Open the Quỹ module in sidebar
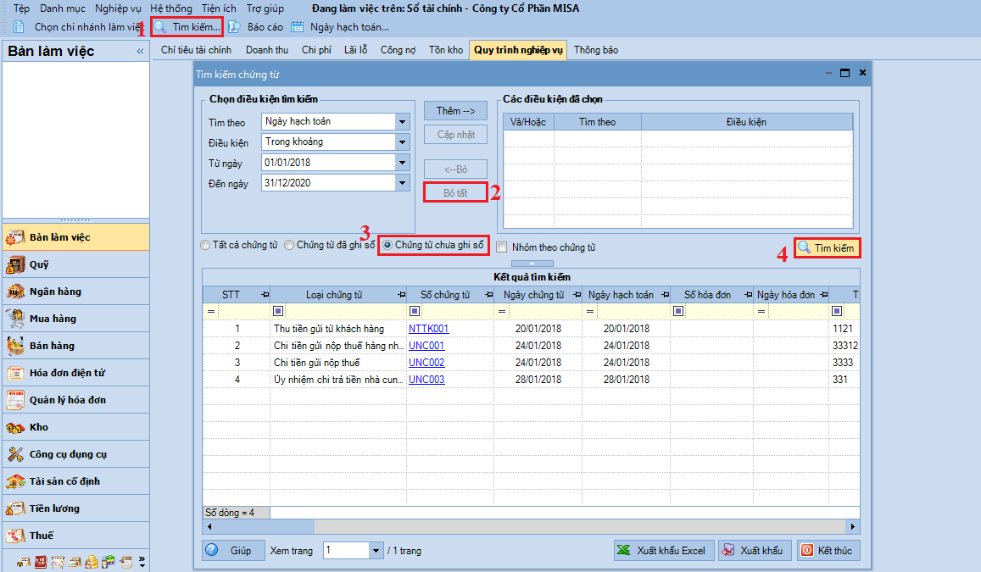 click(75, 264)
